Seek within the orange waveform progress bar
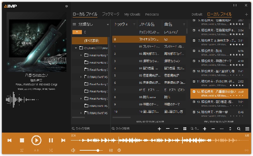 [160, 140]
